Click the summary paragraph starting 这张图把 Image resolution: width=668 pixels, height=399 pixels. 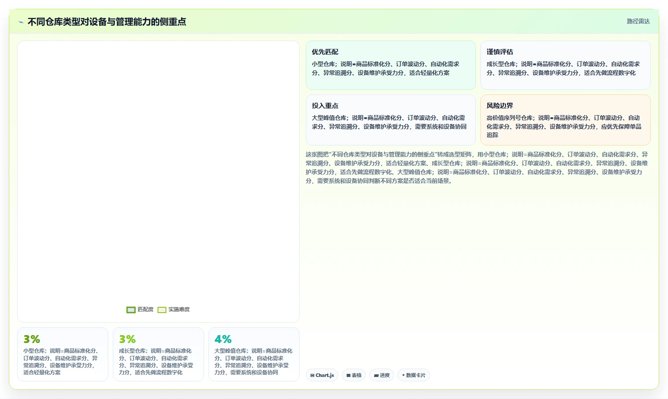[478, 168]
